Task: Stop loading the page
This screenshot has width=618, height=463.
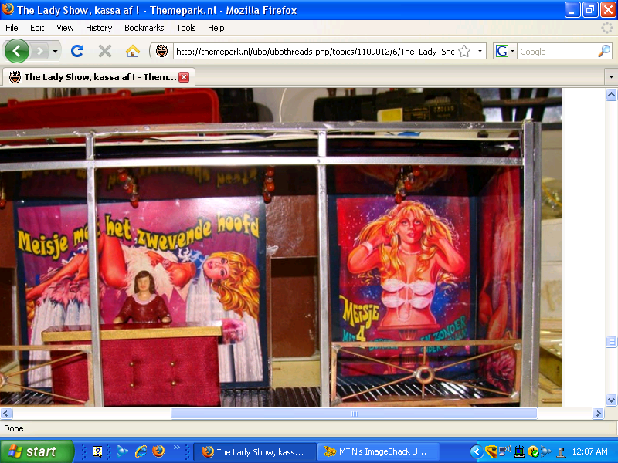Action: [x=105, y=51]
